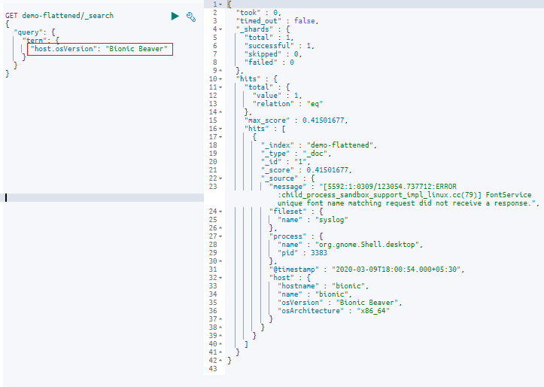Image resolution: width=544 pixels, height=387 pixels.
Task: Fold the fileset object at line 24
Action: click(220, 212)
